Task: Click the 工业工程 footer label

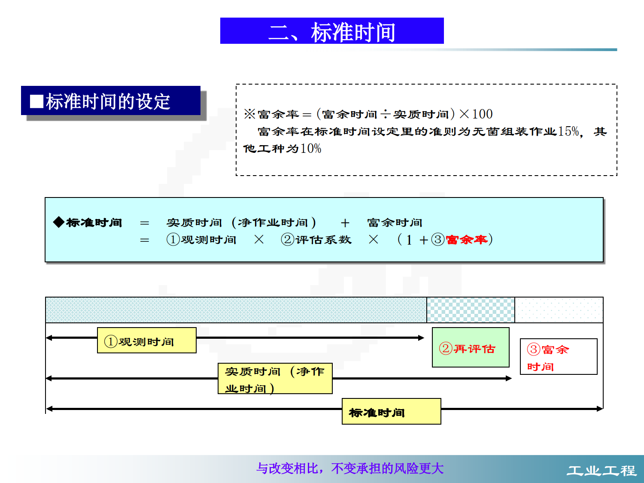Action: point(601,471)
